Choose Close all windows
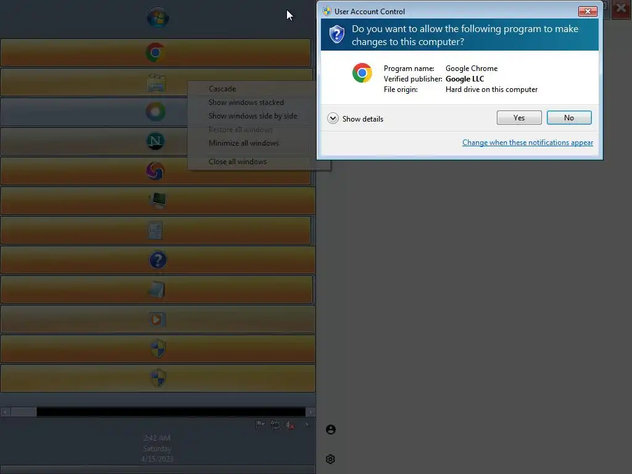The height and width of the screenshot is (474, 632). coord(238,162)
